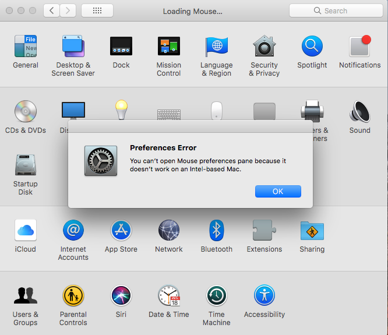The height and width of the screenshot is (335, 388).
Task: Click the System Preferences gear icon in dialog
Action: [101, 161]
